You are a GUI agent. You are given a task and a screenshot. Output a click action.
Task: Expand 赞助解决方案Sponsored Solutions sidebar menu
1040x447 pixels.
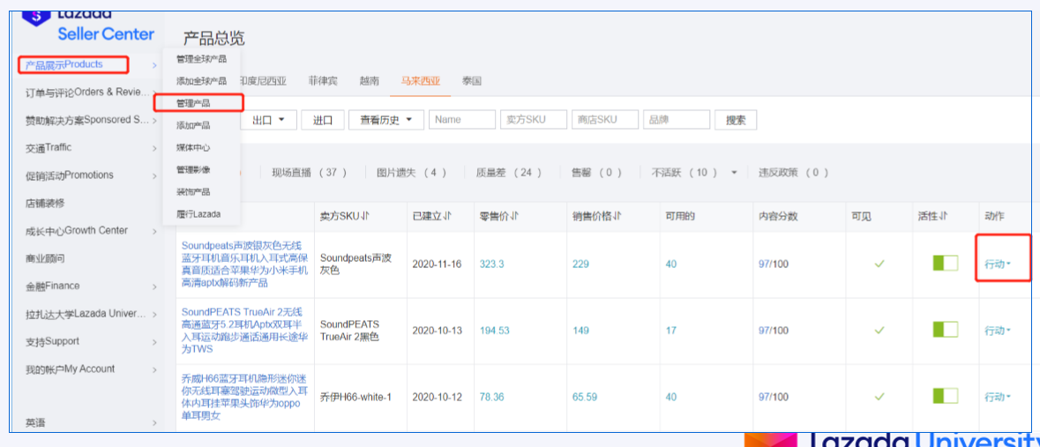[91, 120]
